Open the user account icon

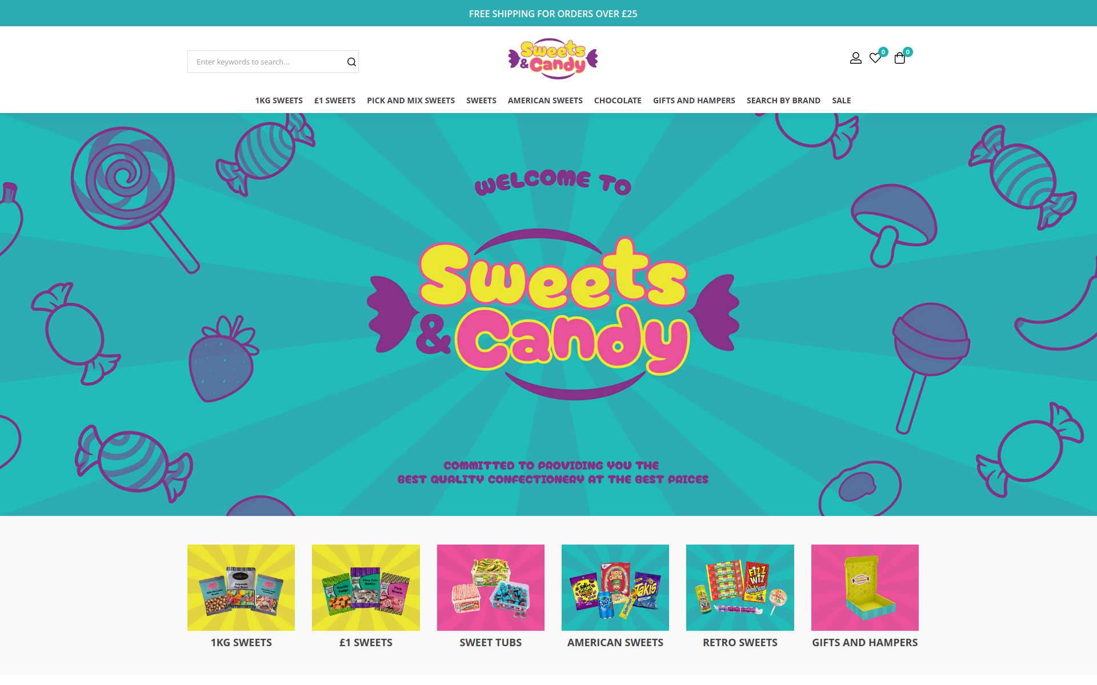pyautogui.click(x=855, y=58)
